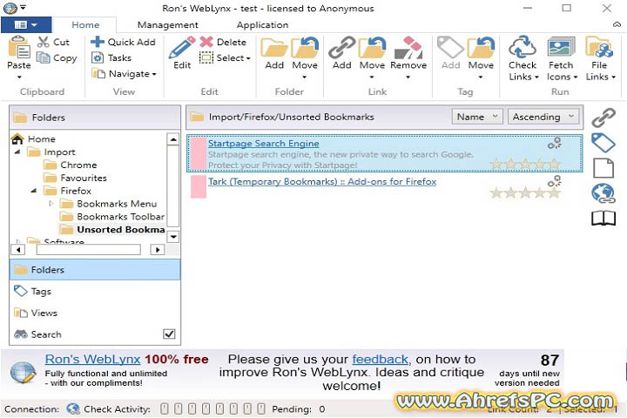Open the Tark Temporary Bookmarks link
Viewport: 627px width, 418px height.
click(322, 182)
